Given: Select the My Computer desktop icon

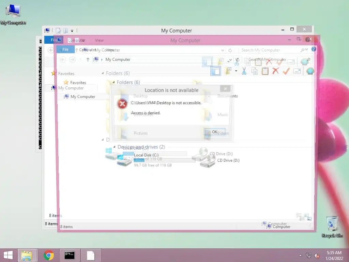Looking at the screenshot, I should click(13, 14).
